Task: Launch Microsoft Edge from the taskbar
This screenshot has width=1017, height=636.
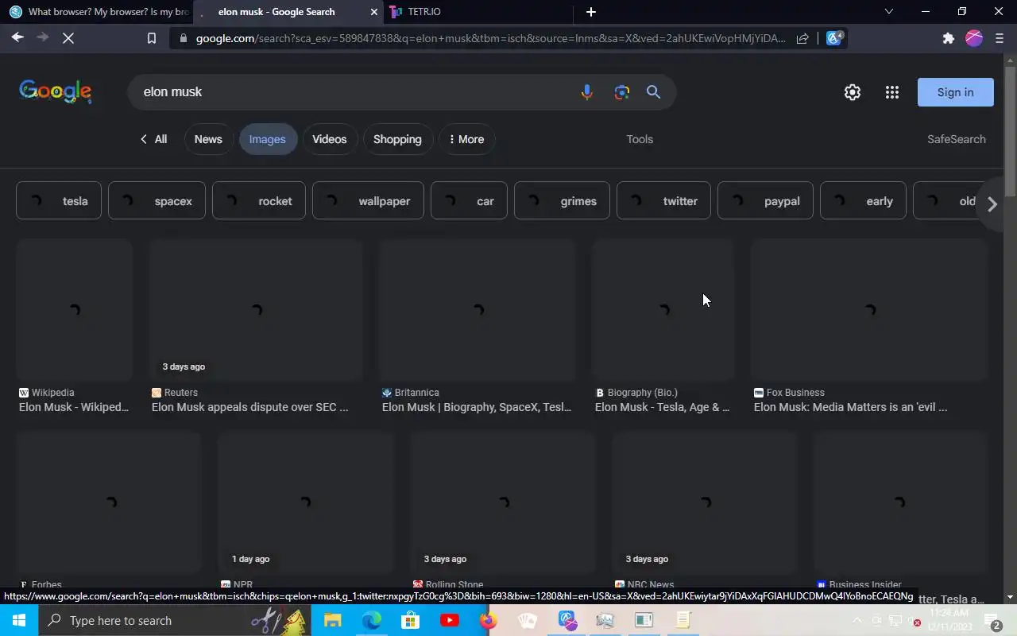Action: (x=371, y=620)
